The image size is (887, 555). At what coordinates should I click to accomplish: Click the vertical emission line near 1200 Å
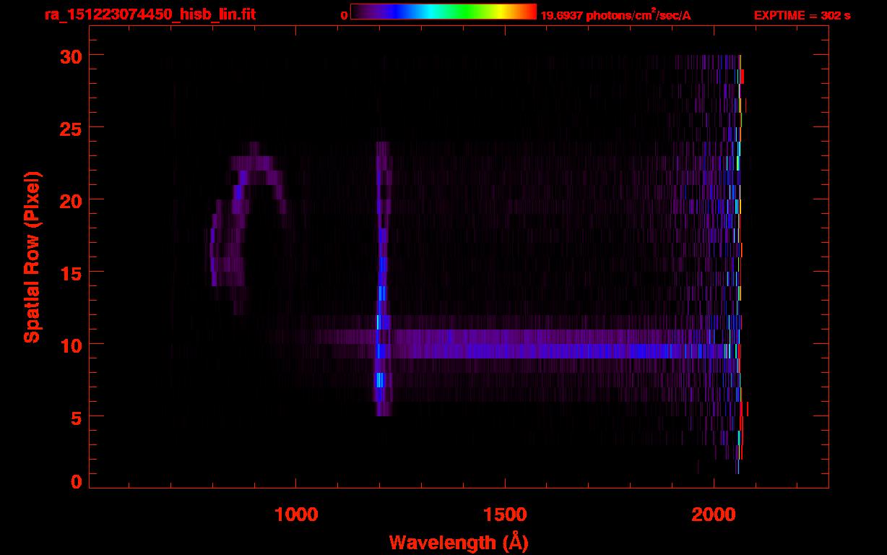click(x=382, y=278)
